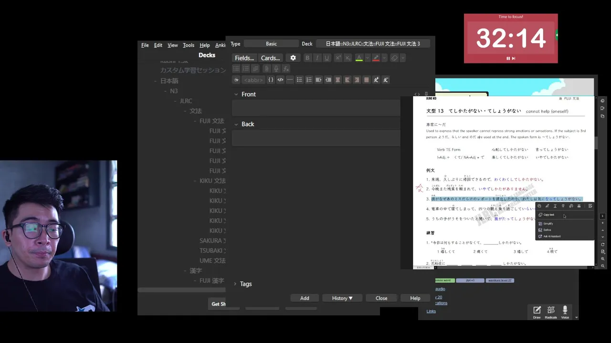
Task: Toggle underline formatting in Anki editor
Action: 327,58
